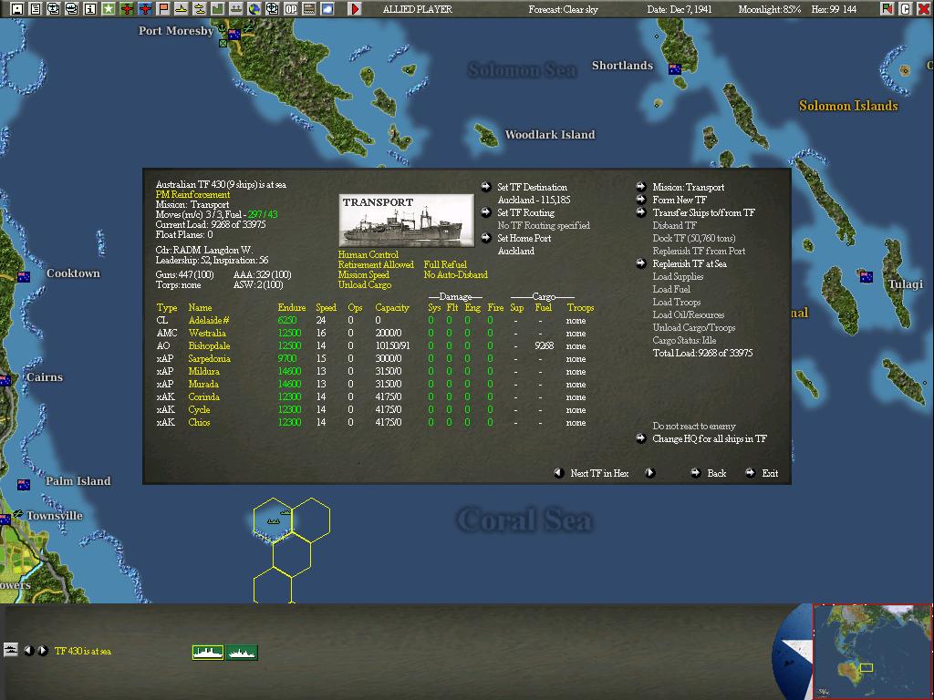
Task: Open Set TF Destination
Action: click(532, 187)
